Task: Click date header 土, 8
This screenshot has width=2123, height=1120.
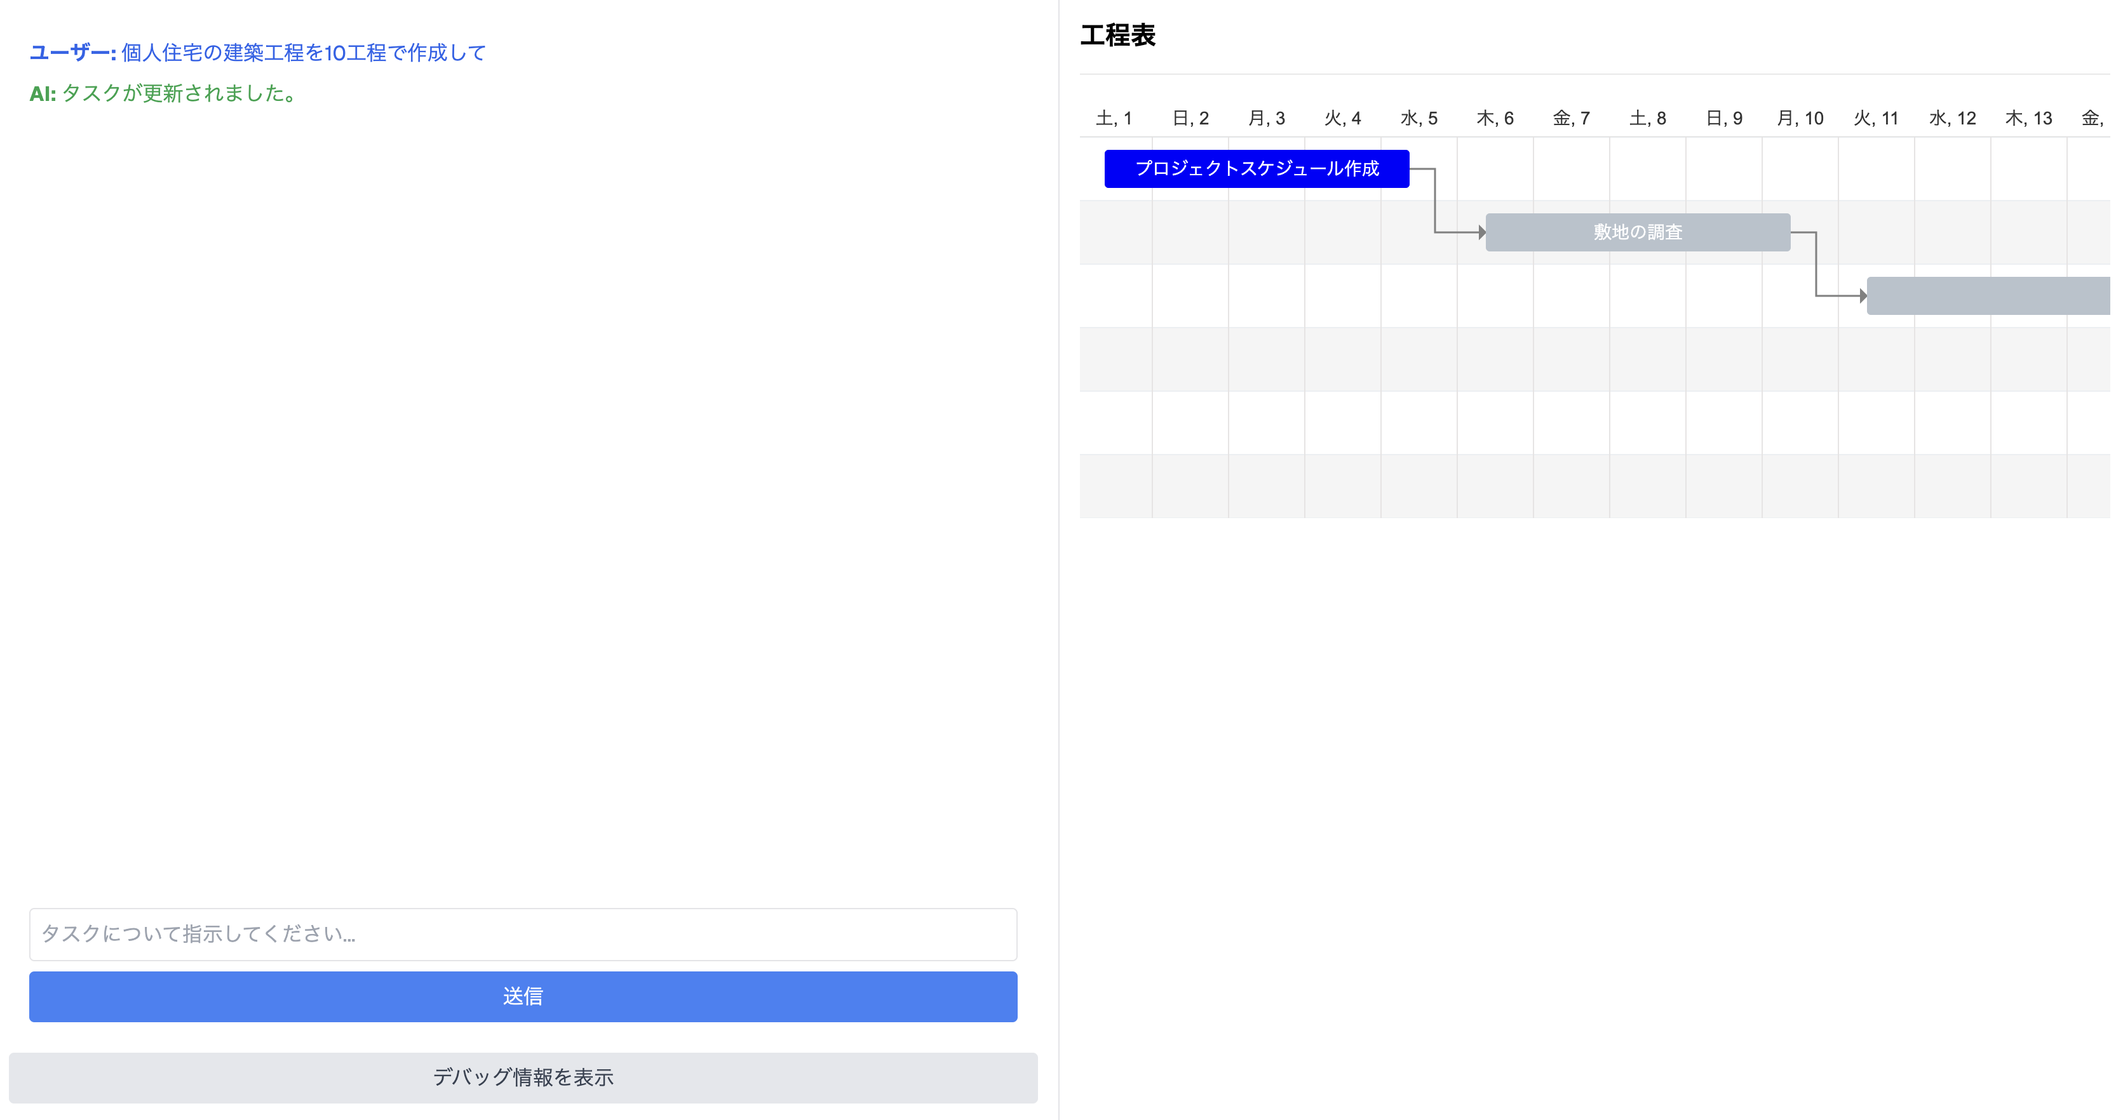Action: tap(1647, 119)
